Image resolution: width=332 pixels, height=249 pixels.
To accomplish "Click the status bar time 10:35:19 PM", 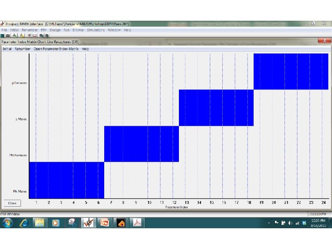I will 317,214.
